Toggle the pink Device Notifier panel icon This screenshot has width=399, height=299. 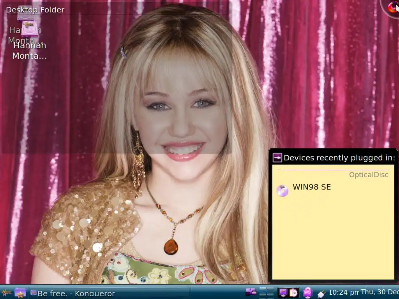(308, 293)
